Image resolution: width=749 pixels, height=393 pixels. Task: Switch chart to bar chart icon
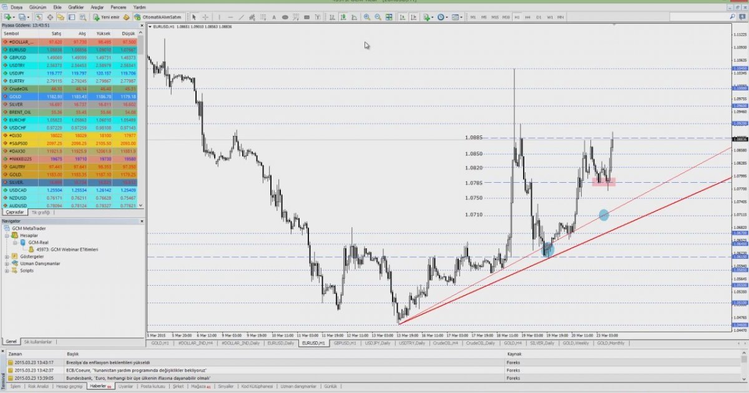coord(332,17)
